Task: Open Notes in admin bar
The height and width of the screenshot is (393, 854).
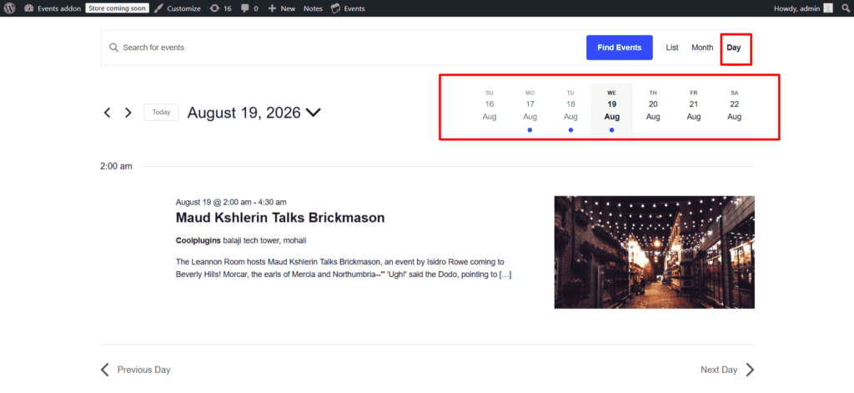Action: (313, 8)
